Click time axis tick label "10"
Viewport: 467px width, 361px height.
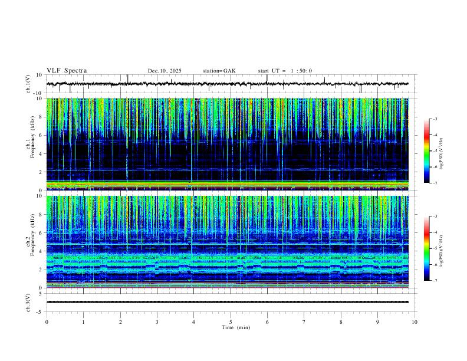[415, 322]
